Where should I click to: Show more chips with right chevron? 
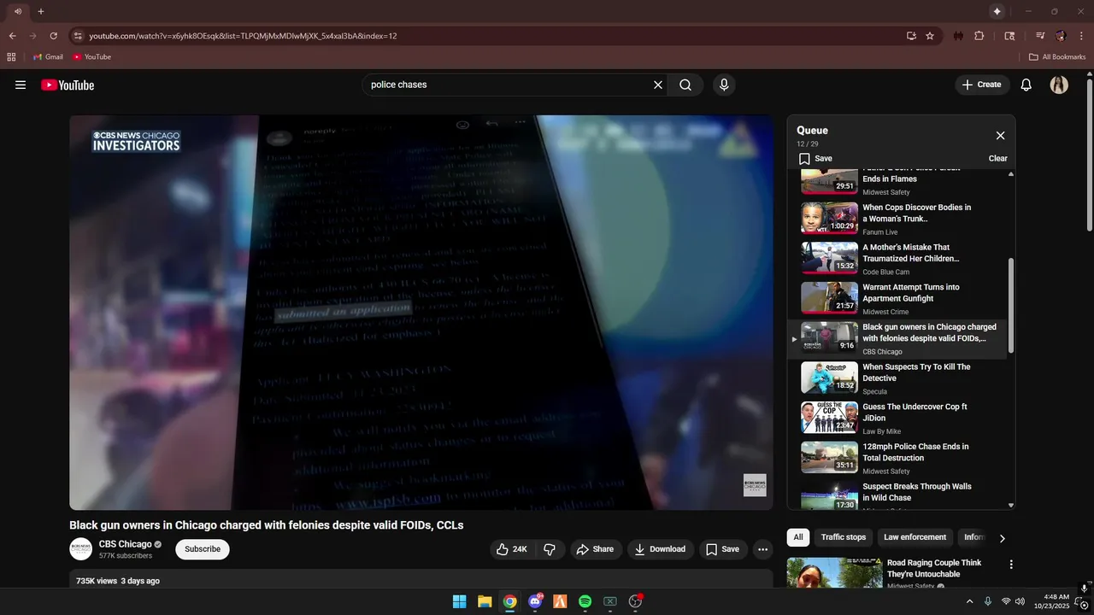coord(1003,538)
